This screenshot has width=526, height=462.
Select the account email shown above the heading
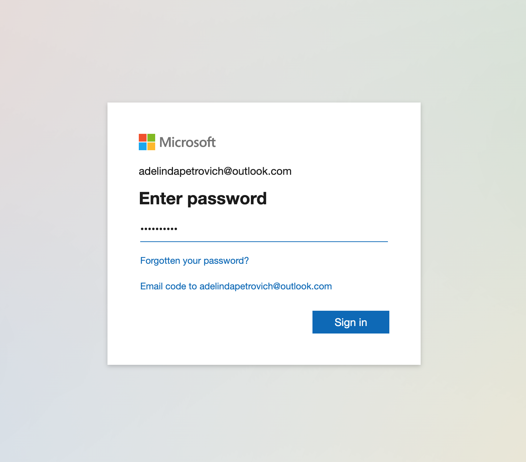pyautogui.click(x=215, y=171)
